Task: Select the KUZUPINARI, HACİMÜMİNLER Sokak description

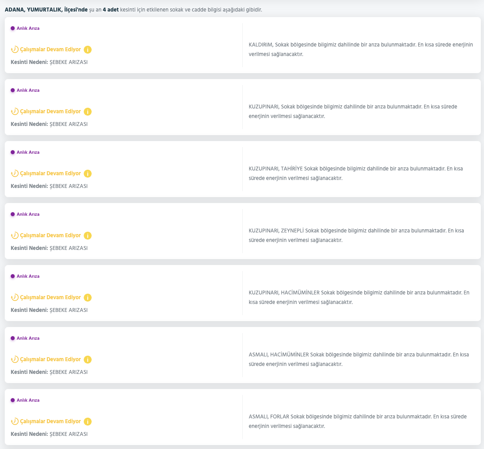Action: tap(359, 297)
